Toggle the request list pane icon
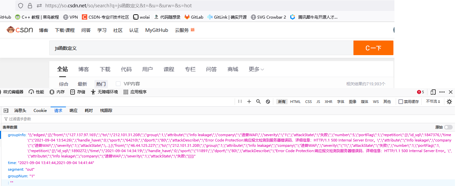The width and height of the screenshot is (456, 186). [6, 111]
